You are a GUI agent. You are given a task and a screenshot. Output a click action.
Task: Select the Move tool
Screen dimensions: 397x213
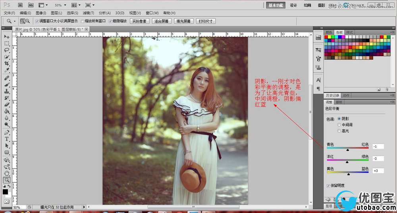coord(7,37)
